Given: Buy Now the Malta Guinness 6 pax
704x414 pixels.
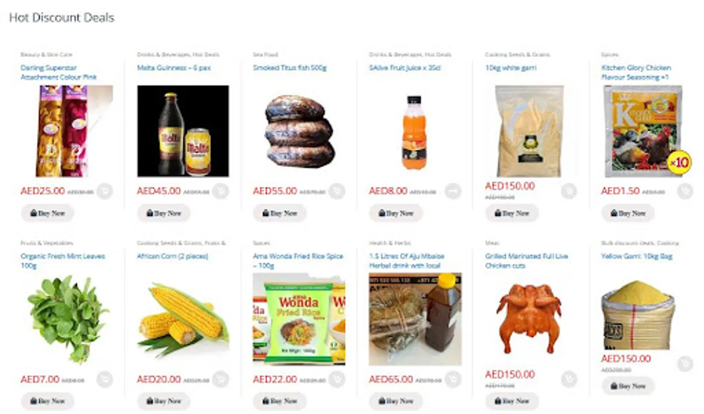Looking at the screenshot, I should point(164,213).
